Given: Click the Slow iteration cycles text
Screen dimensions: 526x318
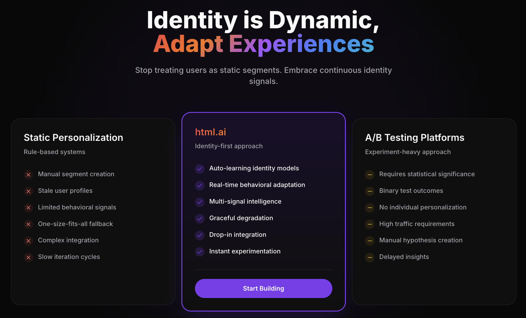Looking at the screenshot, I should pos(69,257).
